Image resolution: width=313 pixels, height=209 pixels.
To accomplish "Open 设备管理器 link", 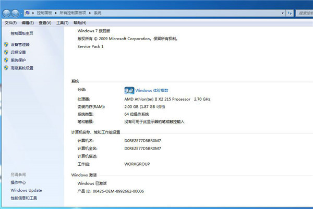I will tap(20, 44).
